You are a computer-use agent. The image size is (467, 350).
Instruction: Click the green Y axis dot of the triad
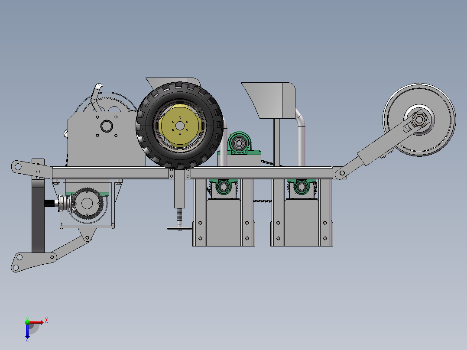click(x=27, y=322)
